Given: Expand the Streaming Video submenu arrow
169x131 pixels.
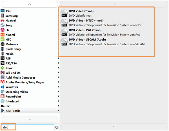Looking at the screenshot, I should tap(59, 92).
